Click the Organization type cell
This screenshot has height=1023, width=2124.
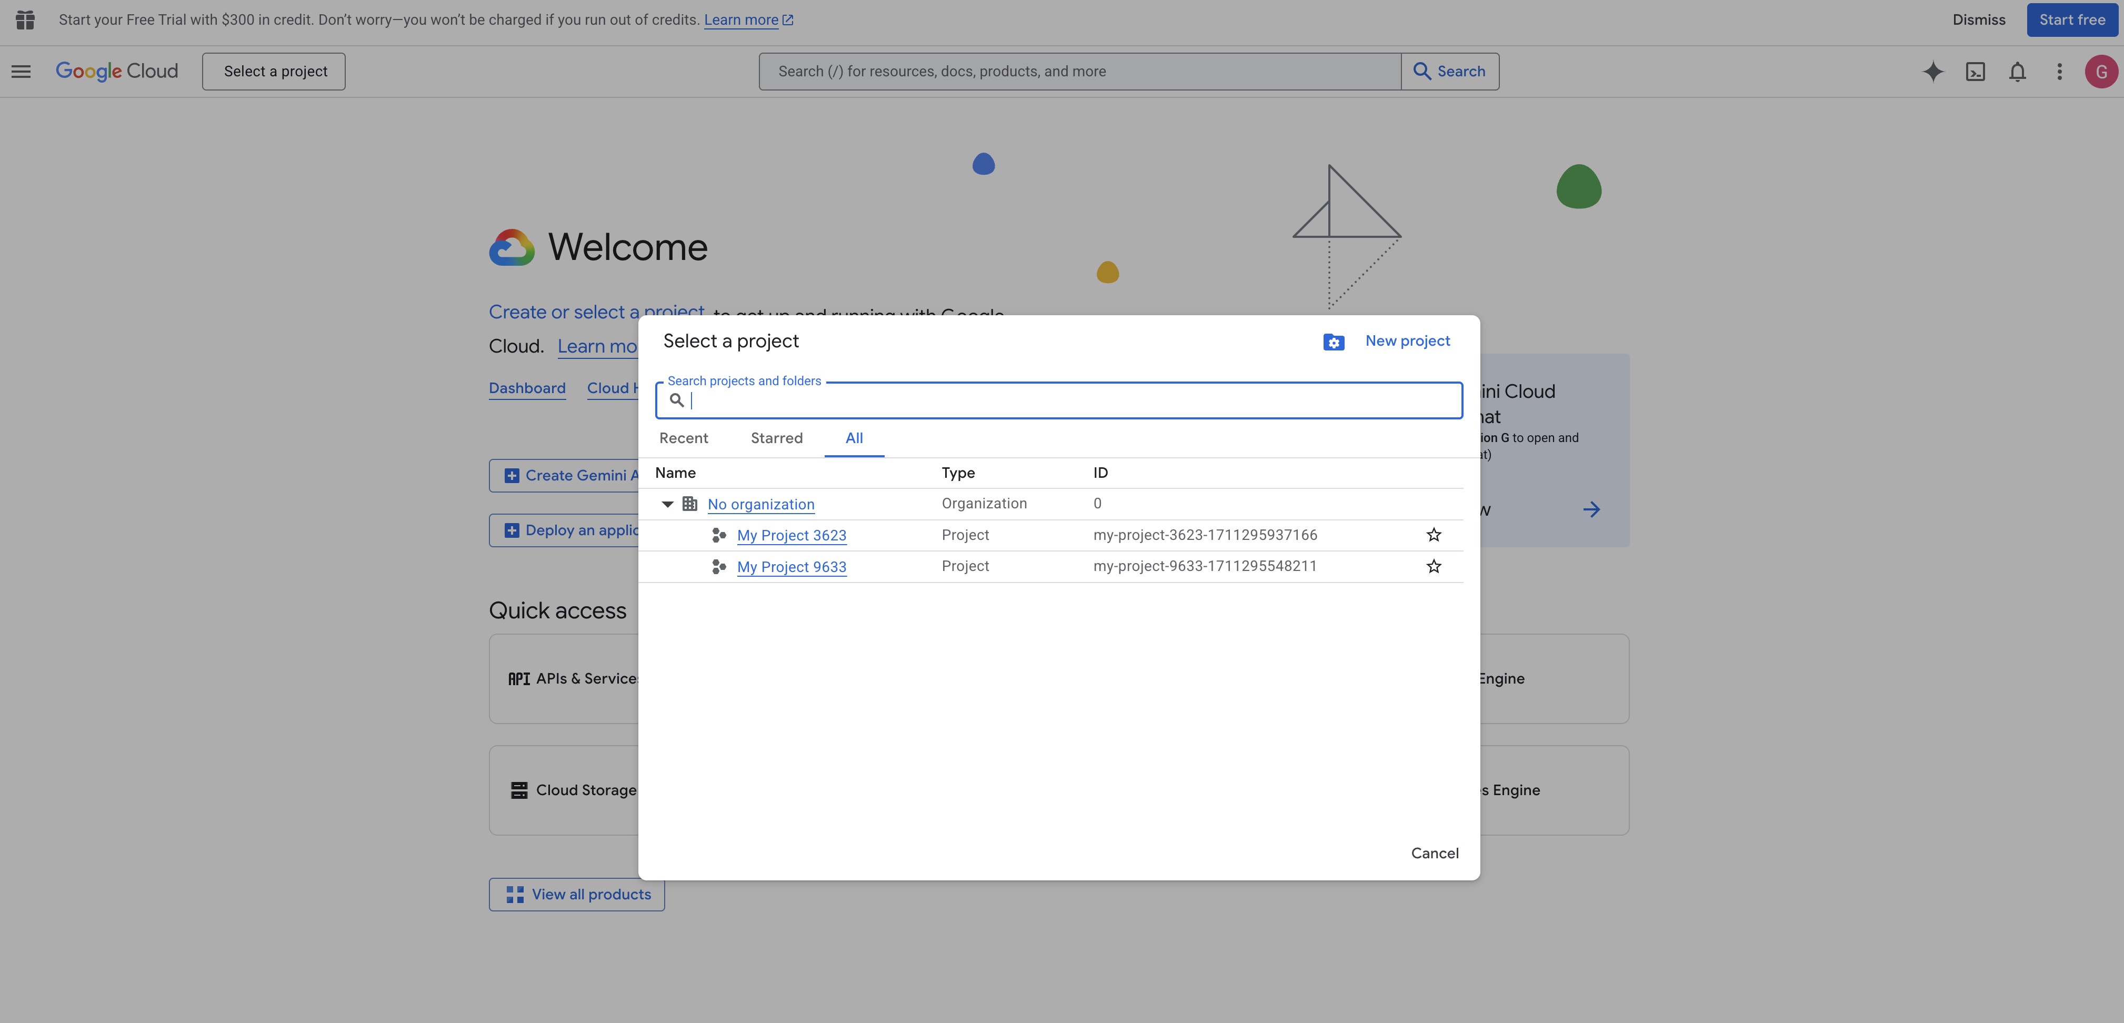tap(984, 504)
